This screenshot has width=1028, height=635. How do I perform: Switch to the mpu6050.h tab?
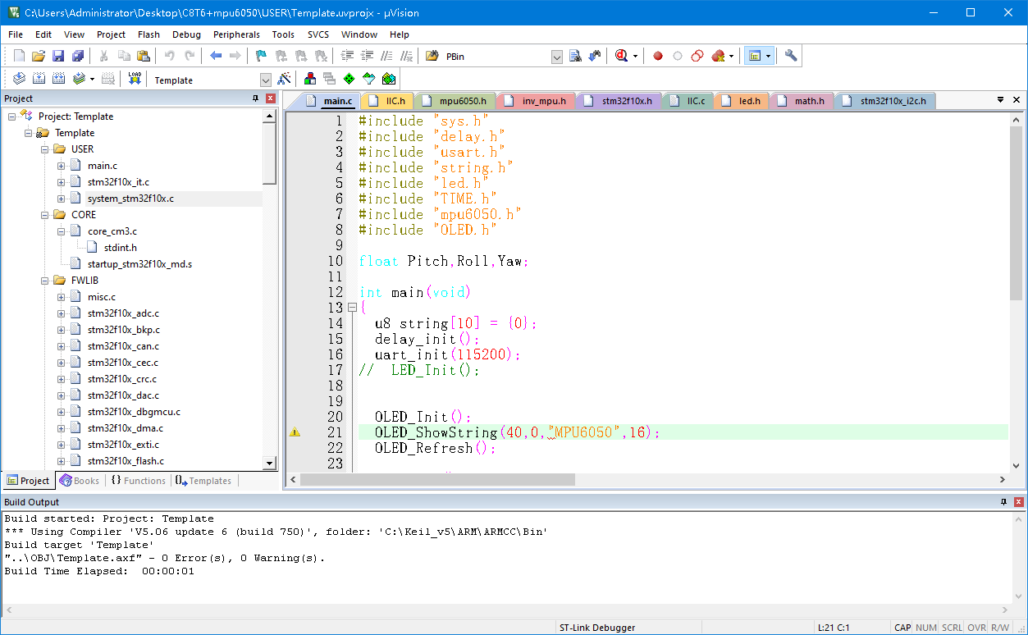(x=455, y=101)
